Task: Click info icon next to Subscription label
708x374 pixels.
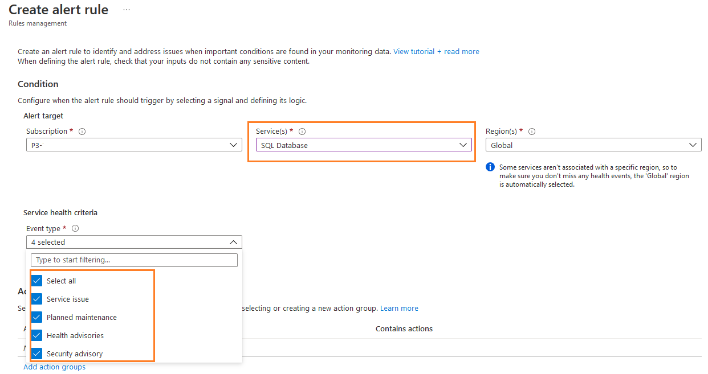Action: click(x=82, y=131)
